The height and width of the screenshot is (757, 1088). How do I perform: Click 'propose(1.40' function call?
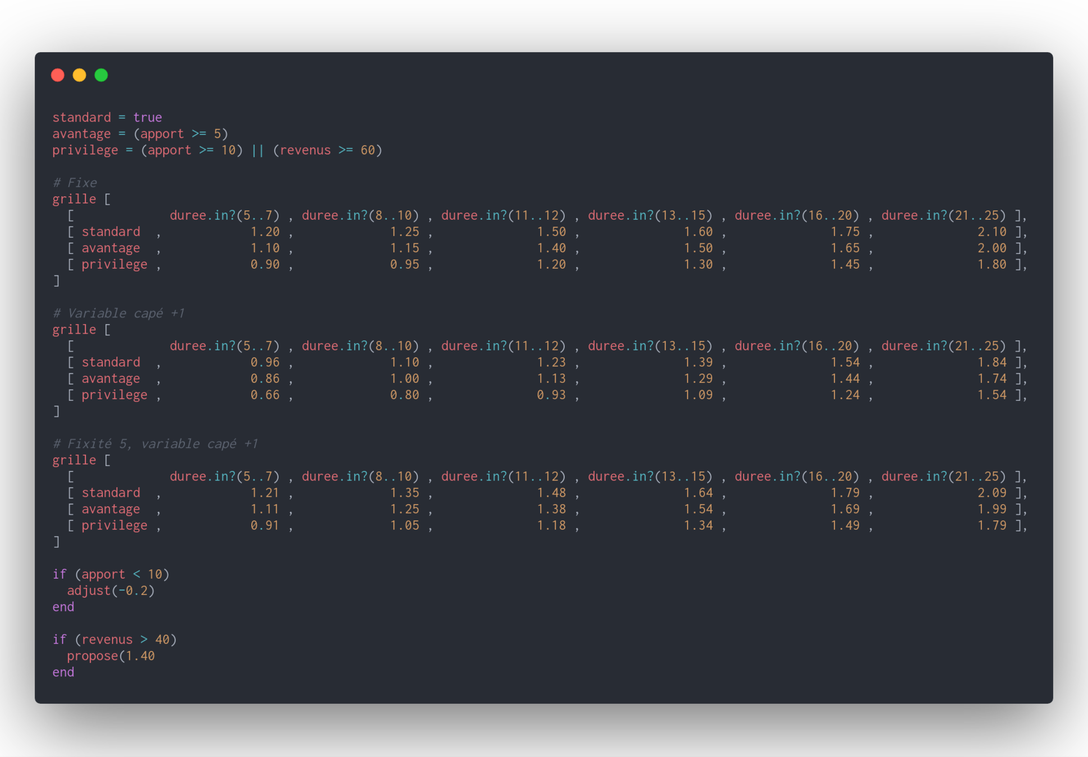pyautogui.click(x=110, y=656)
